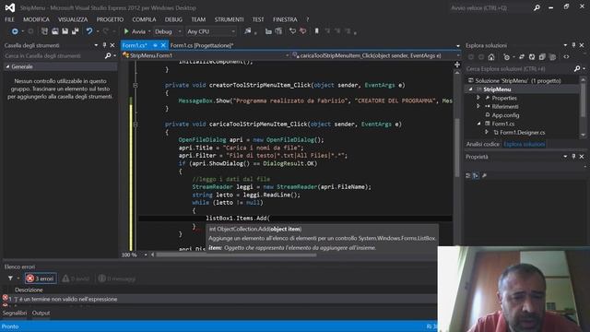
Task: Click the save all toolbar icon
Action: [x=76, y=31]
